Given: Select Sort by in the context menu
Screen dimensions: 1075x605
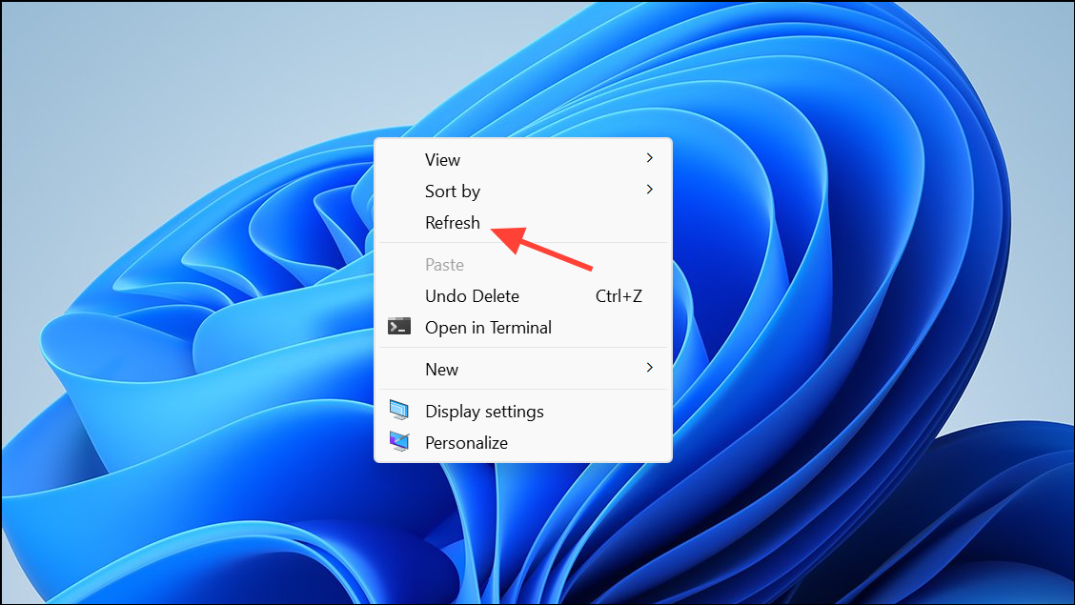Looking at the screenshot, I should pos(452,192).
